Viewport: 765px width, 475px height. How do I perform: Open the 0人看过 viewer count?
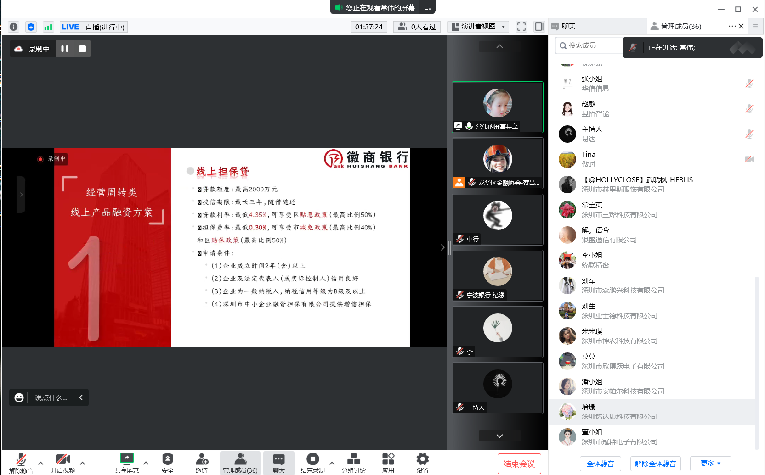[417, 27]
